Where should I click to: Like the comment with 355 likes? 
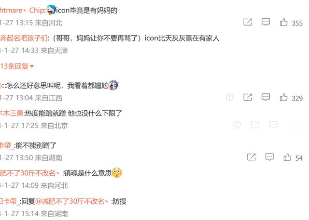pyautogui.click(x=283, y=22)
